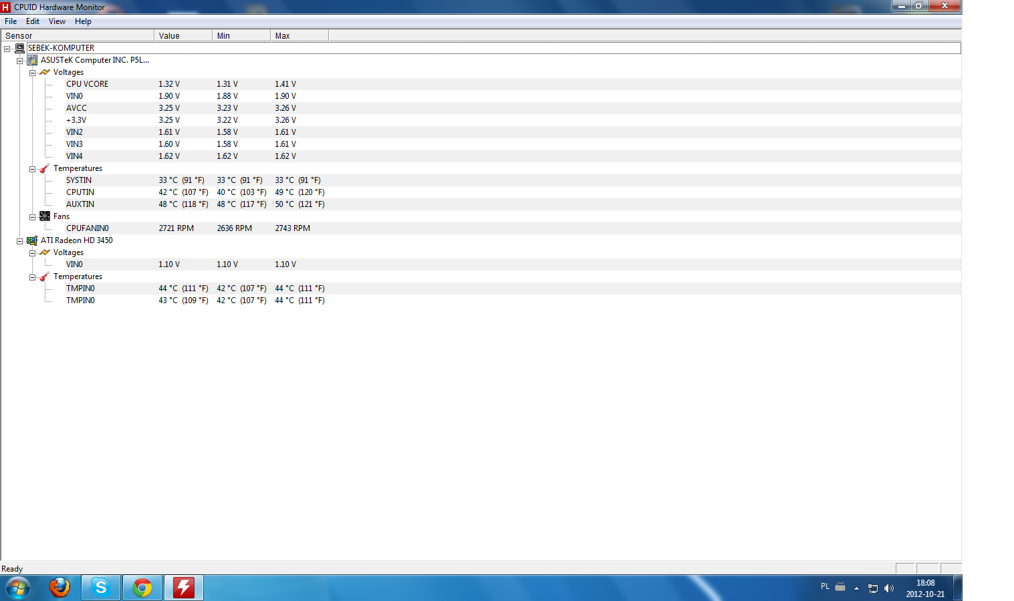Click the Ready status bar text
Image resolution: width=1014 pixels, height=601 pixels.
pyautogui.click(x=12, y=569)
